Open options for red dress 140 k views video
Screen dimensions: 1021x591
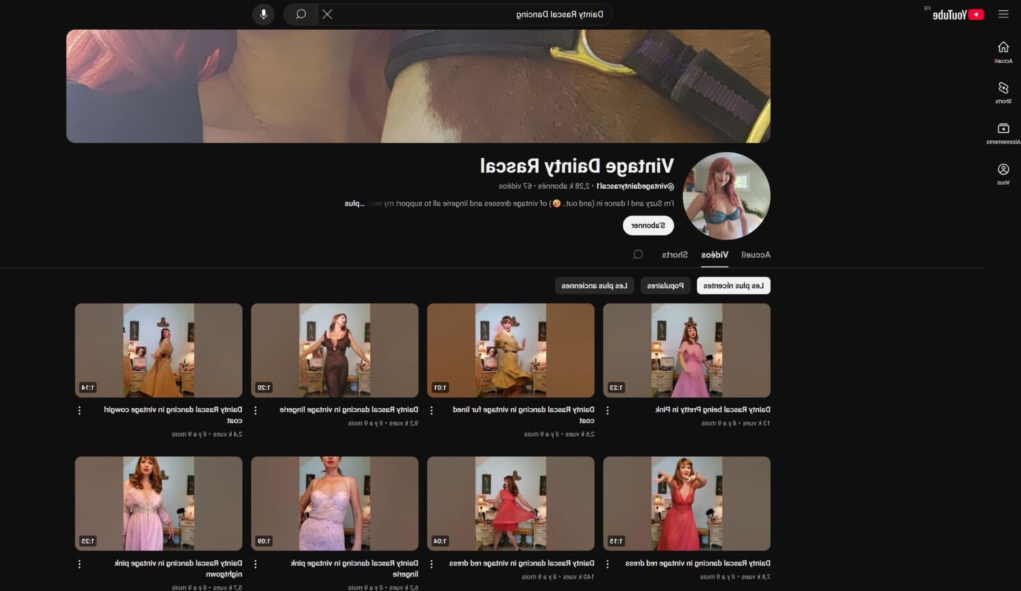coord(431,564)
